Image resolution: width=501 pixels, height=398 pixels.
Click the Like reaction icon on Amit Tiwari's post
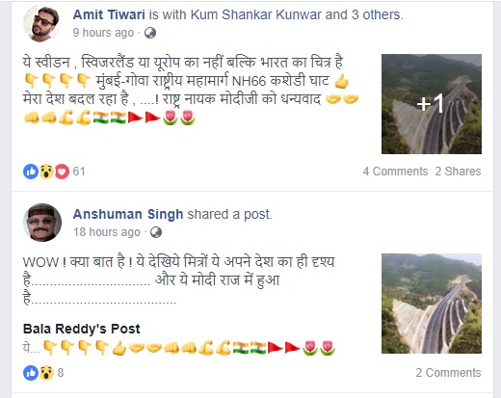(x=31, y=172)
